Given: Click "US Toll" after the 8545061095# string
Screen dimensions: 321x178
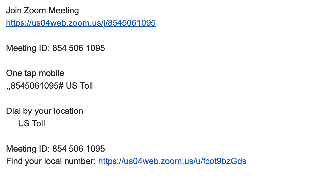Looking at the screenshot, I should [79, 86].
